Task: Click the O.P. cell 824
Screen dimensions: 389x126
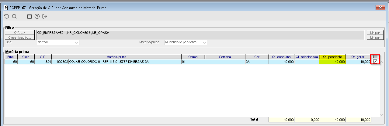Action: coord(43,62)
